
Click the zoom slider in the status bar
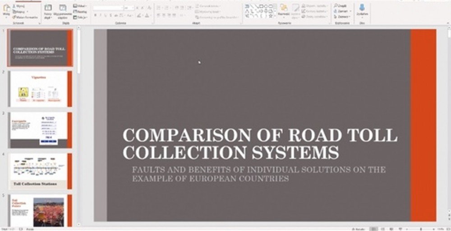(420, 229)
